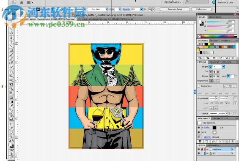Open the stroke Profile dropdown
The height and width of the screenshot is (161, 239).
227,114
